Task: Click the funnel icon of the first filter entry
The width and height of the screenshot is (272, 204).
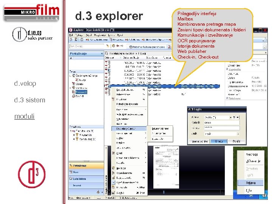Action: point(77,135)
